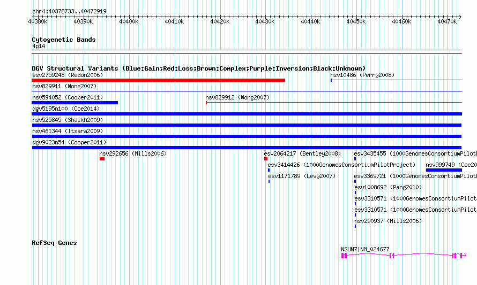Viewport: 477px width, 285px height.
Task: Open the esv1008692 (Pang2010) variant label
Action: (388, 187)
